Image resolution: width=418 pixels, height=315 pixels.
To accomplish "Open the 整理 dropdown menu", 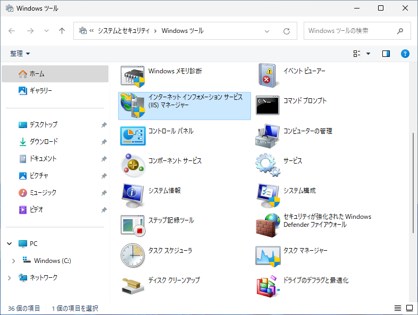I will pyautogui.click(x=20, y=54).
